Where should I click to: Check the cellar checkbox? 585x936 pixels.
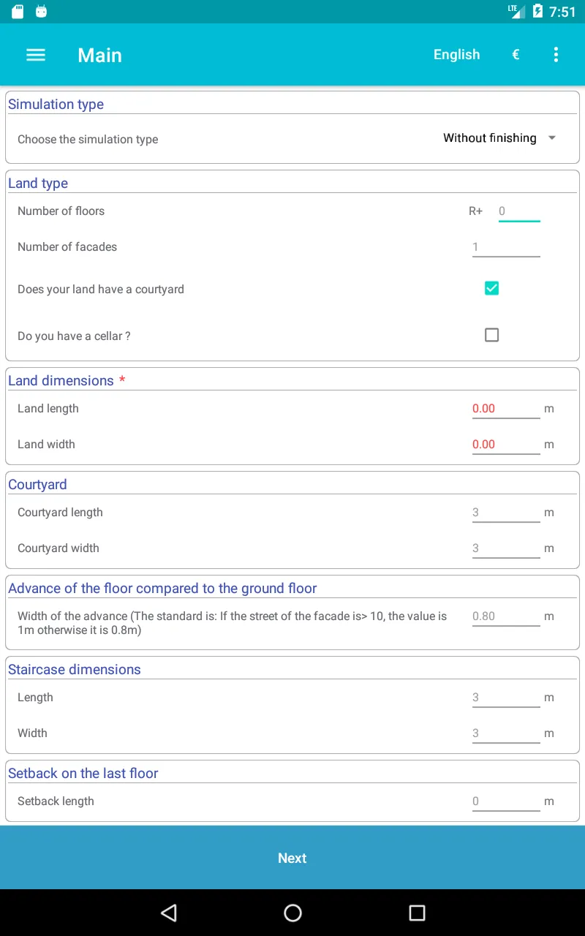(x=491, y=335)
